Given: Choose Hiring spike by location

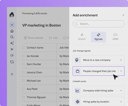Looking at the screenshot, I should 98,101.
